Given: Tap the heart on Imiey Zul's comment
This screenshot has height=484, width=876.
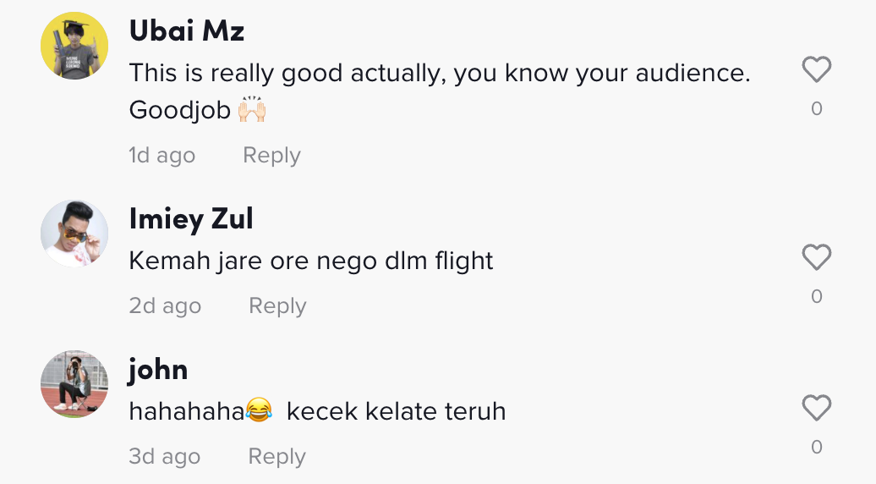Looking at the screenshot, I should tap(816, 257).
